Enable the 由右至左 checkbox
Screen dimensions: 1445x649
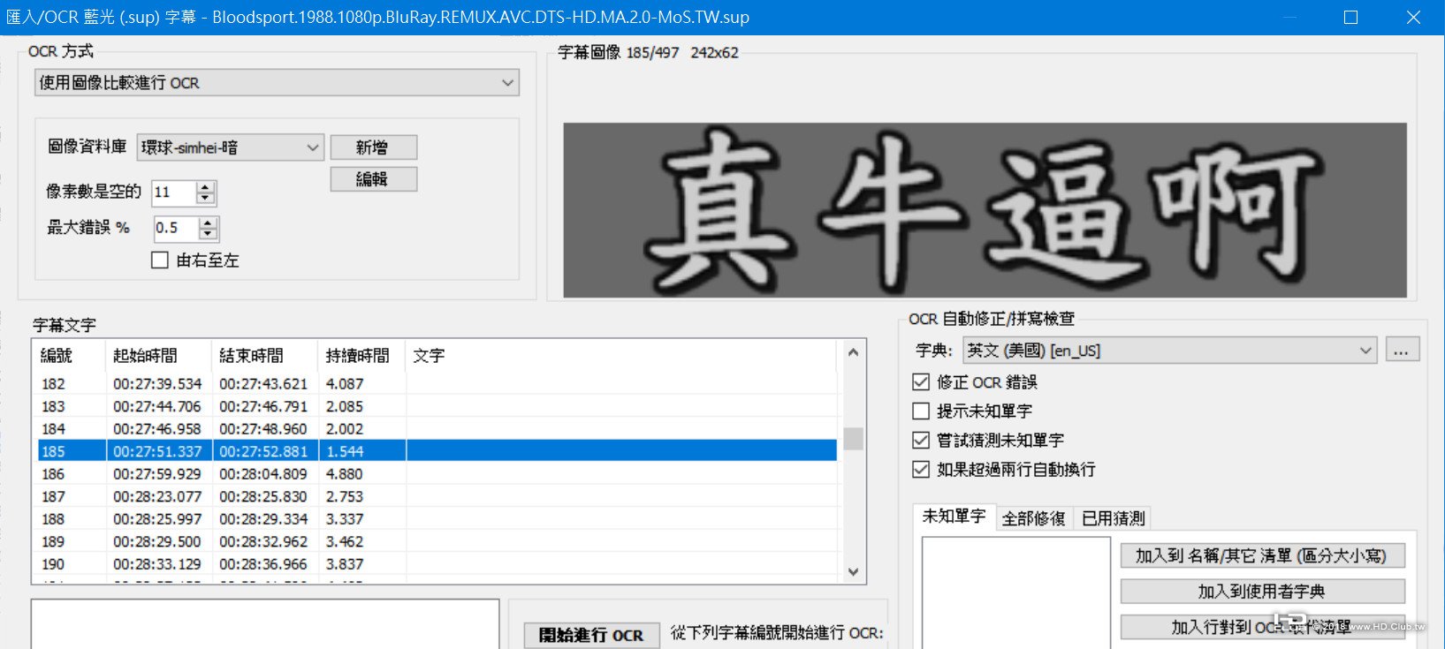pos(160,260)
